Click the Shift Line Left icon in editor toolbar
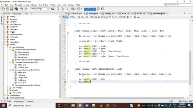This screenshot has width=193, height=108. 120,17
